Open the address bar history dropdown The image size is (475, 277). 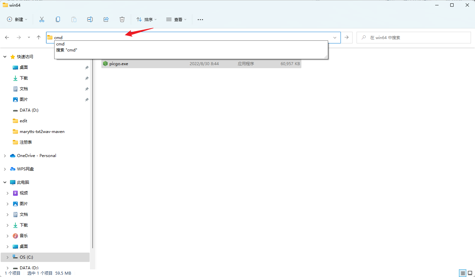tap(335, 37)
